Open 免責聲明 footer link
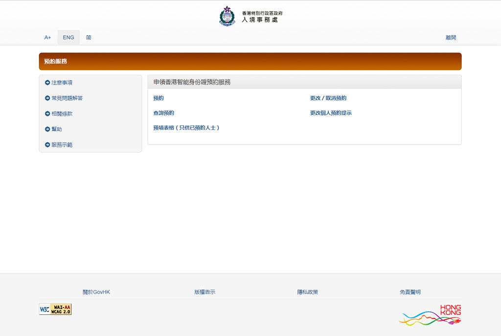The width and height of the screenshot is (501, 336). coord(410,292)
